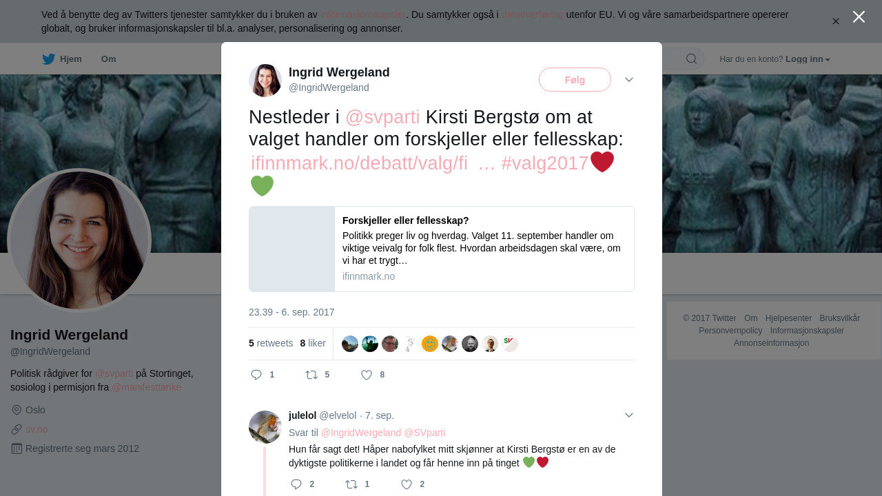Screen dimensions: 882x496
Task: View the 5 retweets list
Action: pos(271,343)
